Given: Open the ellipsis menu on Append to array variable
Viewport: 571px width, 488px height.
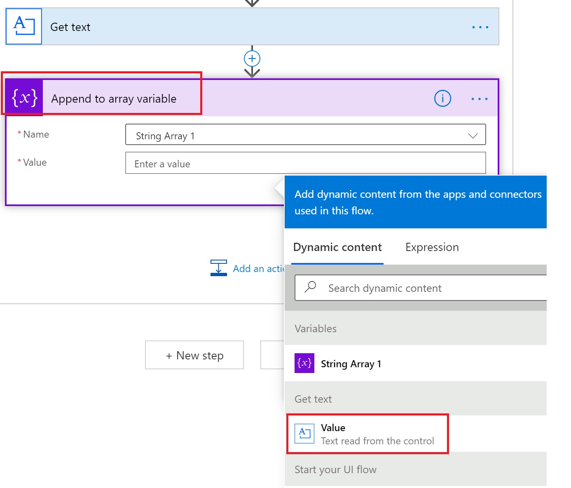Looking at the screenshot, I should 480,99.
